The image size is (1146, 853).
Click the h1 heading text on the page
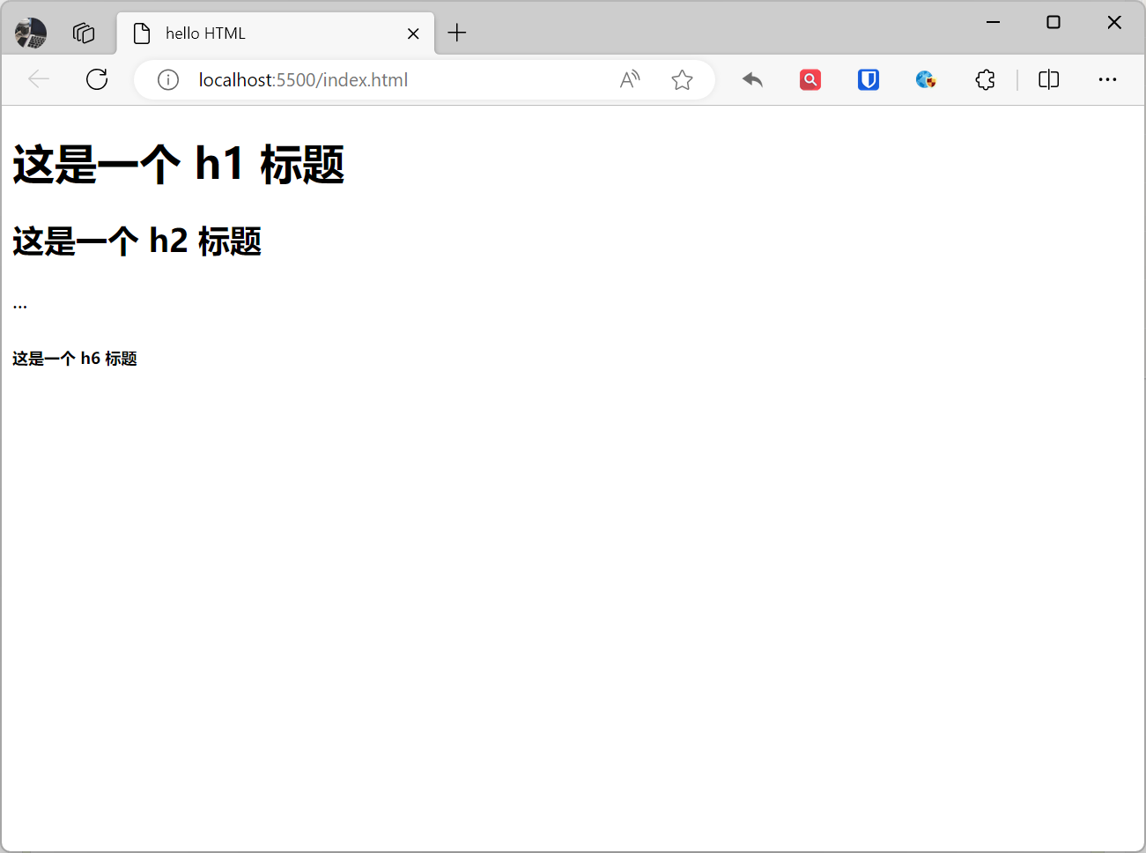pyautogui.click(x=176, y=165)
